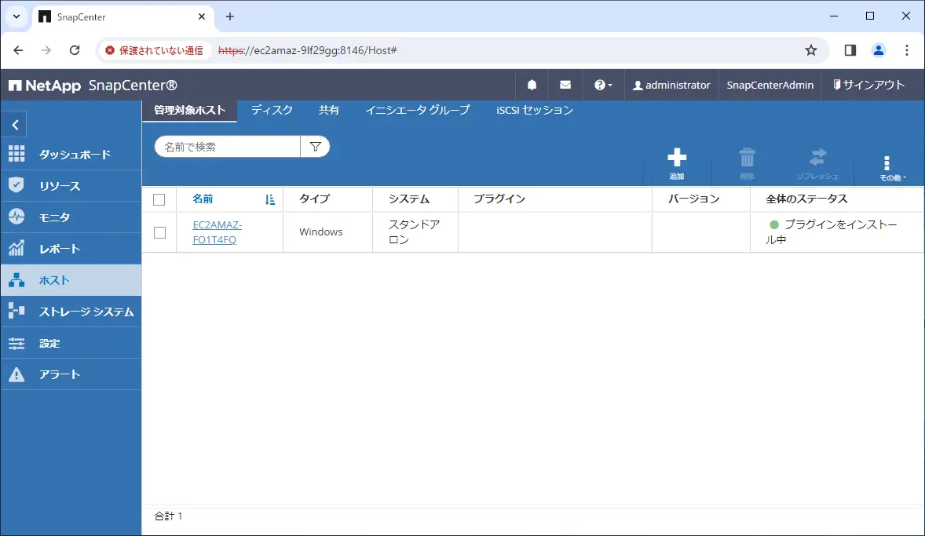
Task: Click the リフレッシュ arrows icon
Action: pos(817,165)
